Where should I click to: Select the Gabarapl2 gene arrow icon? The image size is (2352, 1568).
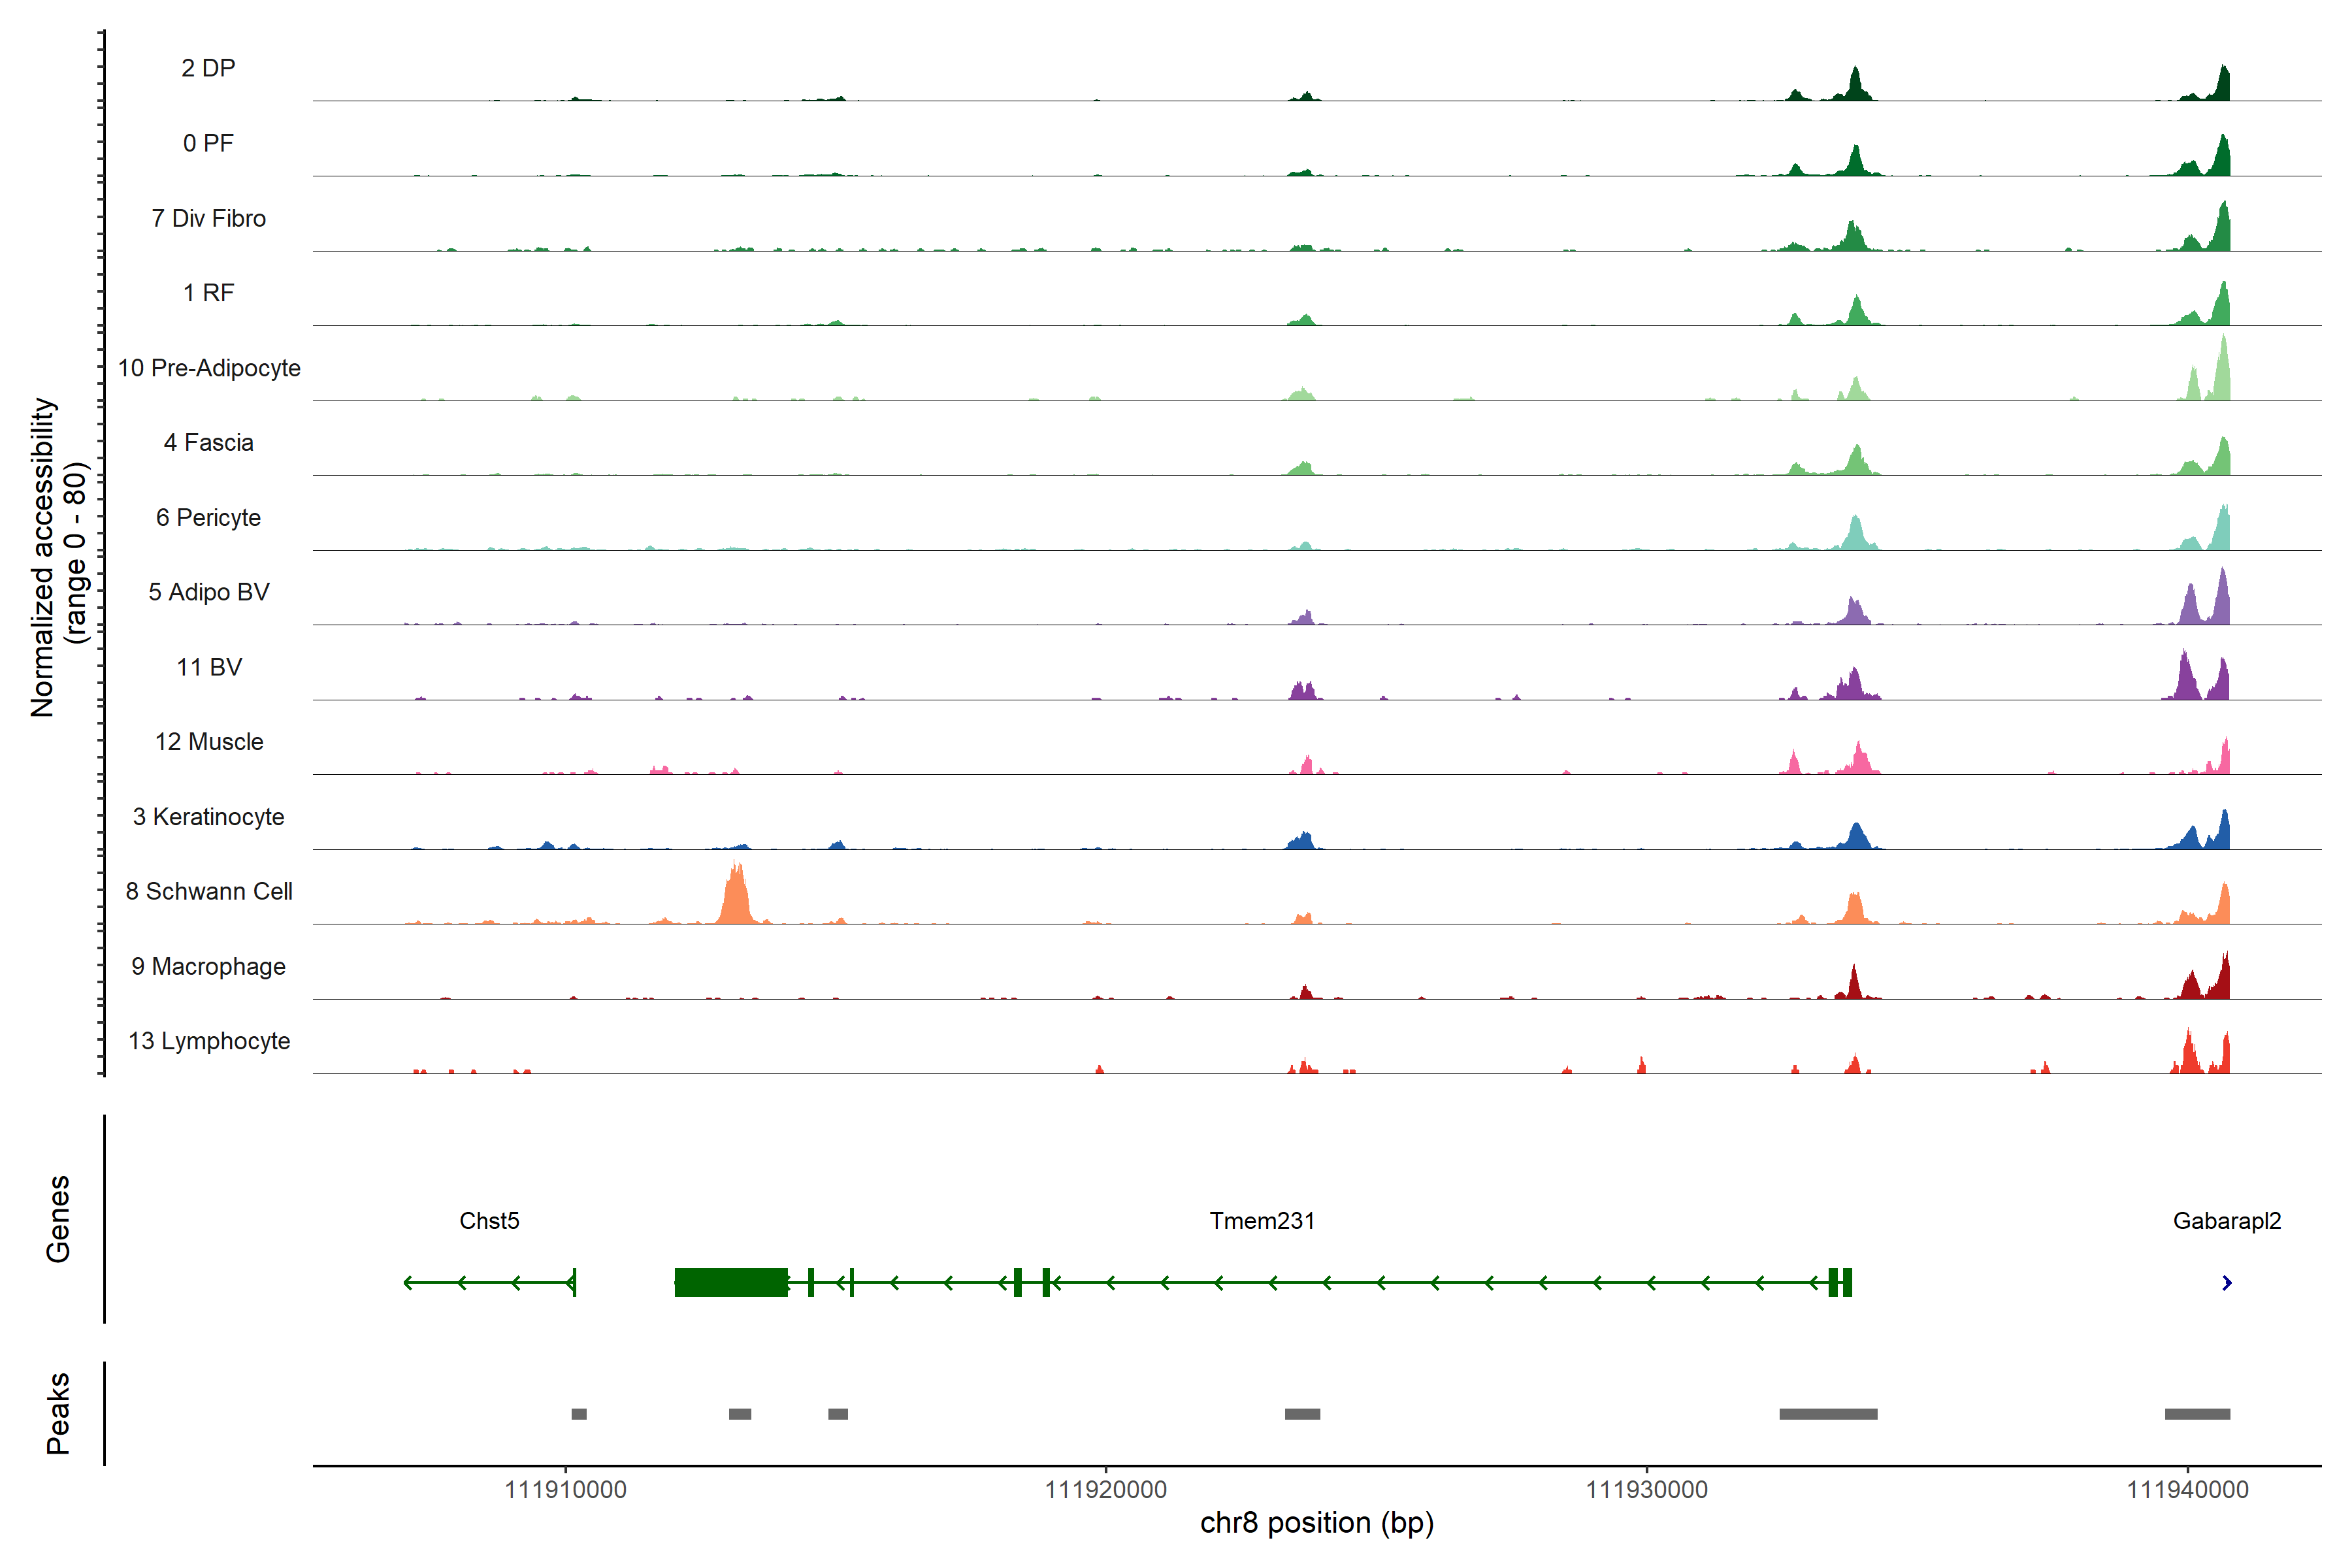(x=2226, y=1283)
